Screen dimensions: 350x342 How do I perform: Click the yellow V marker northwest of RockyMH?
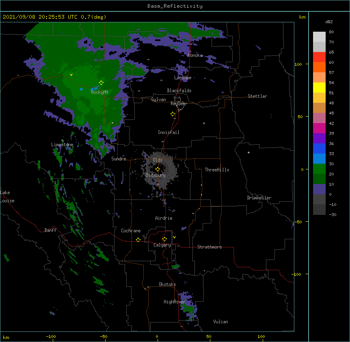[x=71, y=75]
